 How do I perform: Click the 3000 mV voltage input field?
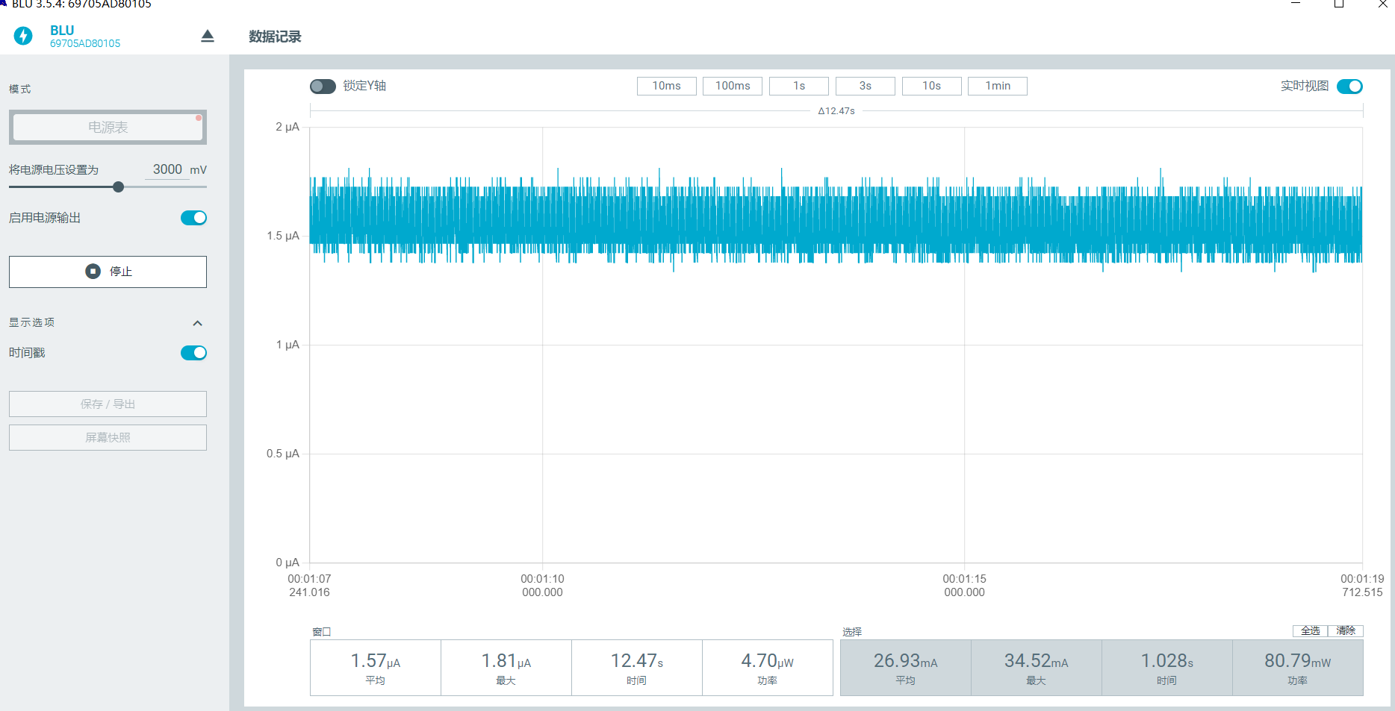(x=167, y=170)
